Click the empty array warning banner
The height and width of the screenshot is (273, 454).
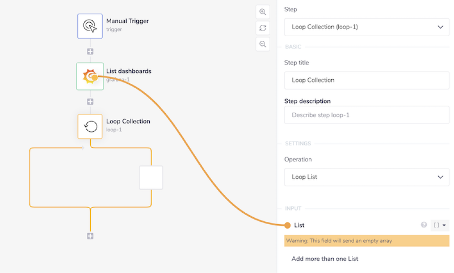click(x=366, y=240)
